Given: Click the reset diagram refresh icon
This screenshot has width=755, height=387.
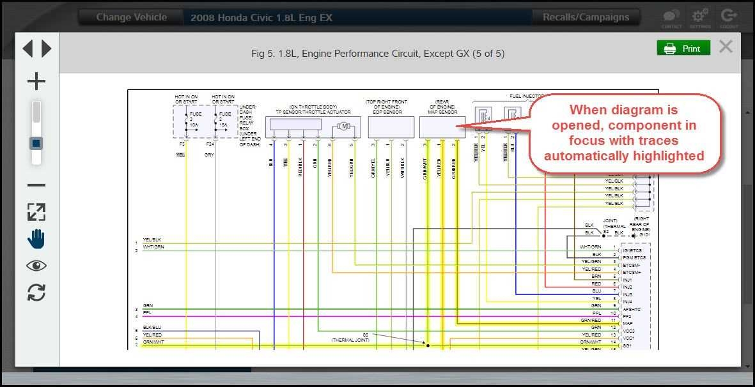Looking at the screenshot, I should point(36,292).
